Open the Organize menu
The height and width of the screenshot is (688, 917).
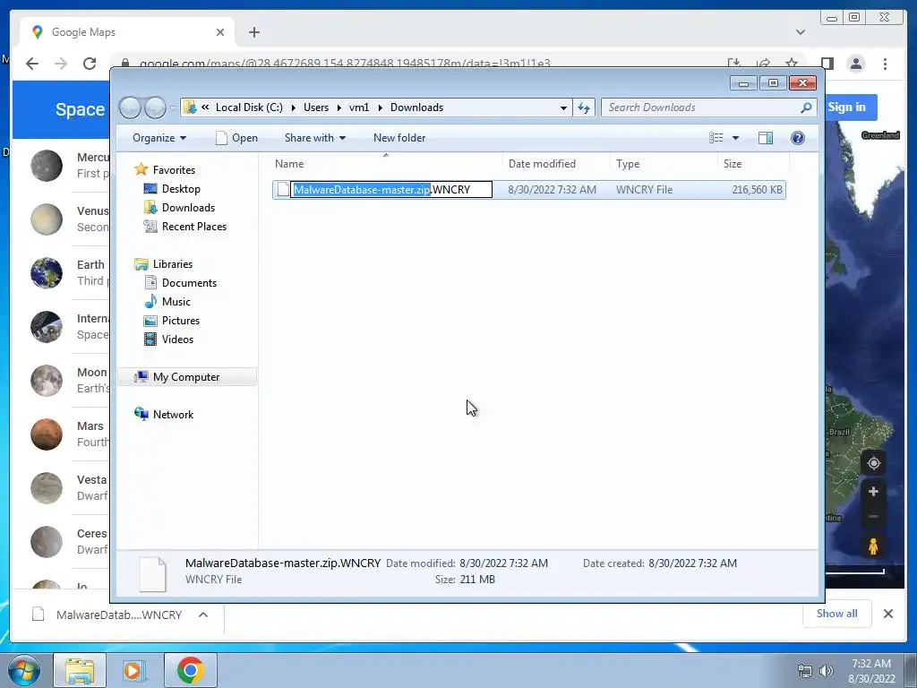pyautogui.click(x=159, y=138)
